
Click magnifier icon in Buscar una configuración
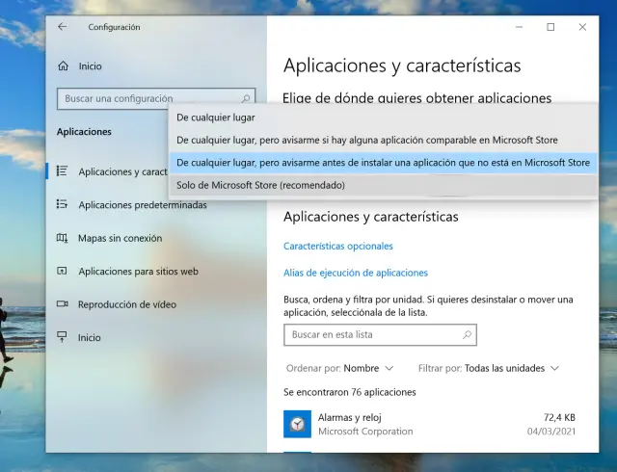pyautogui.click(x=246, y=98)
